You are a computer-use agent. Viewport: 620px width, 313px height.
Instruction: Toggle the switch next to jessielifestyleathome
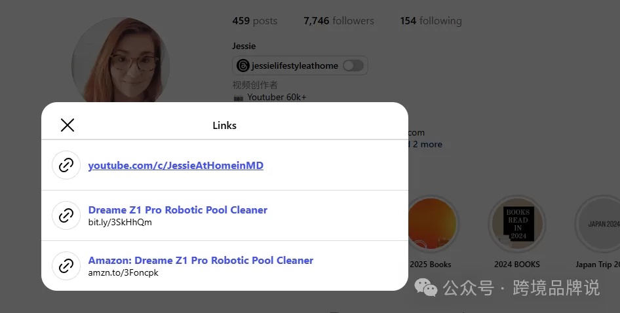(x=353, y=65)
